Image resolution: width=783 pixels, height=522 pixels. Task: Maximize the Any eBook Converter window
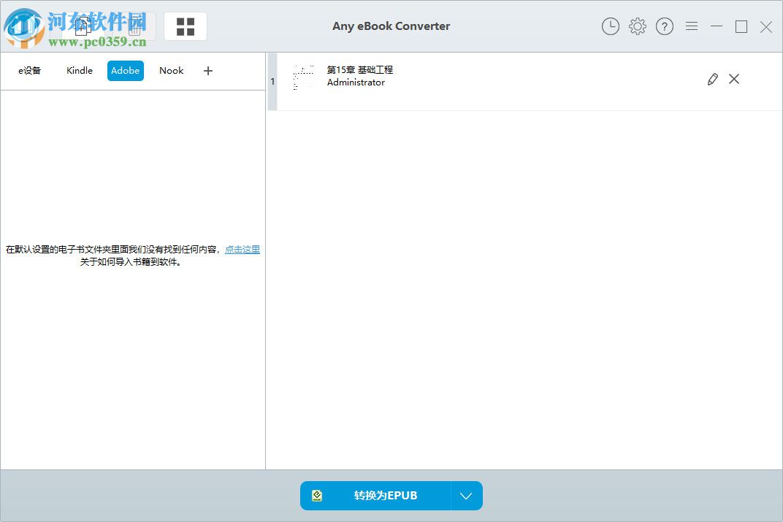pos(741,26)
